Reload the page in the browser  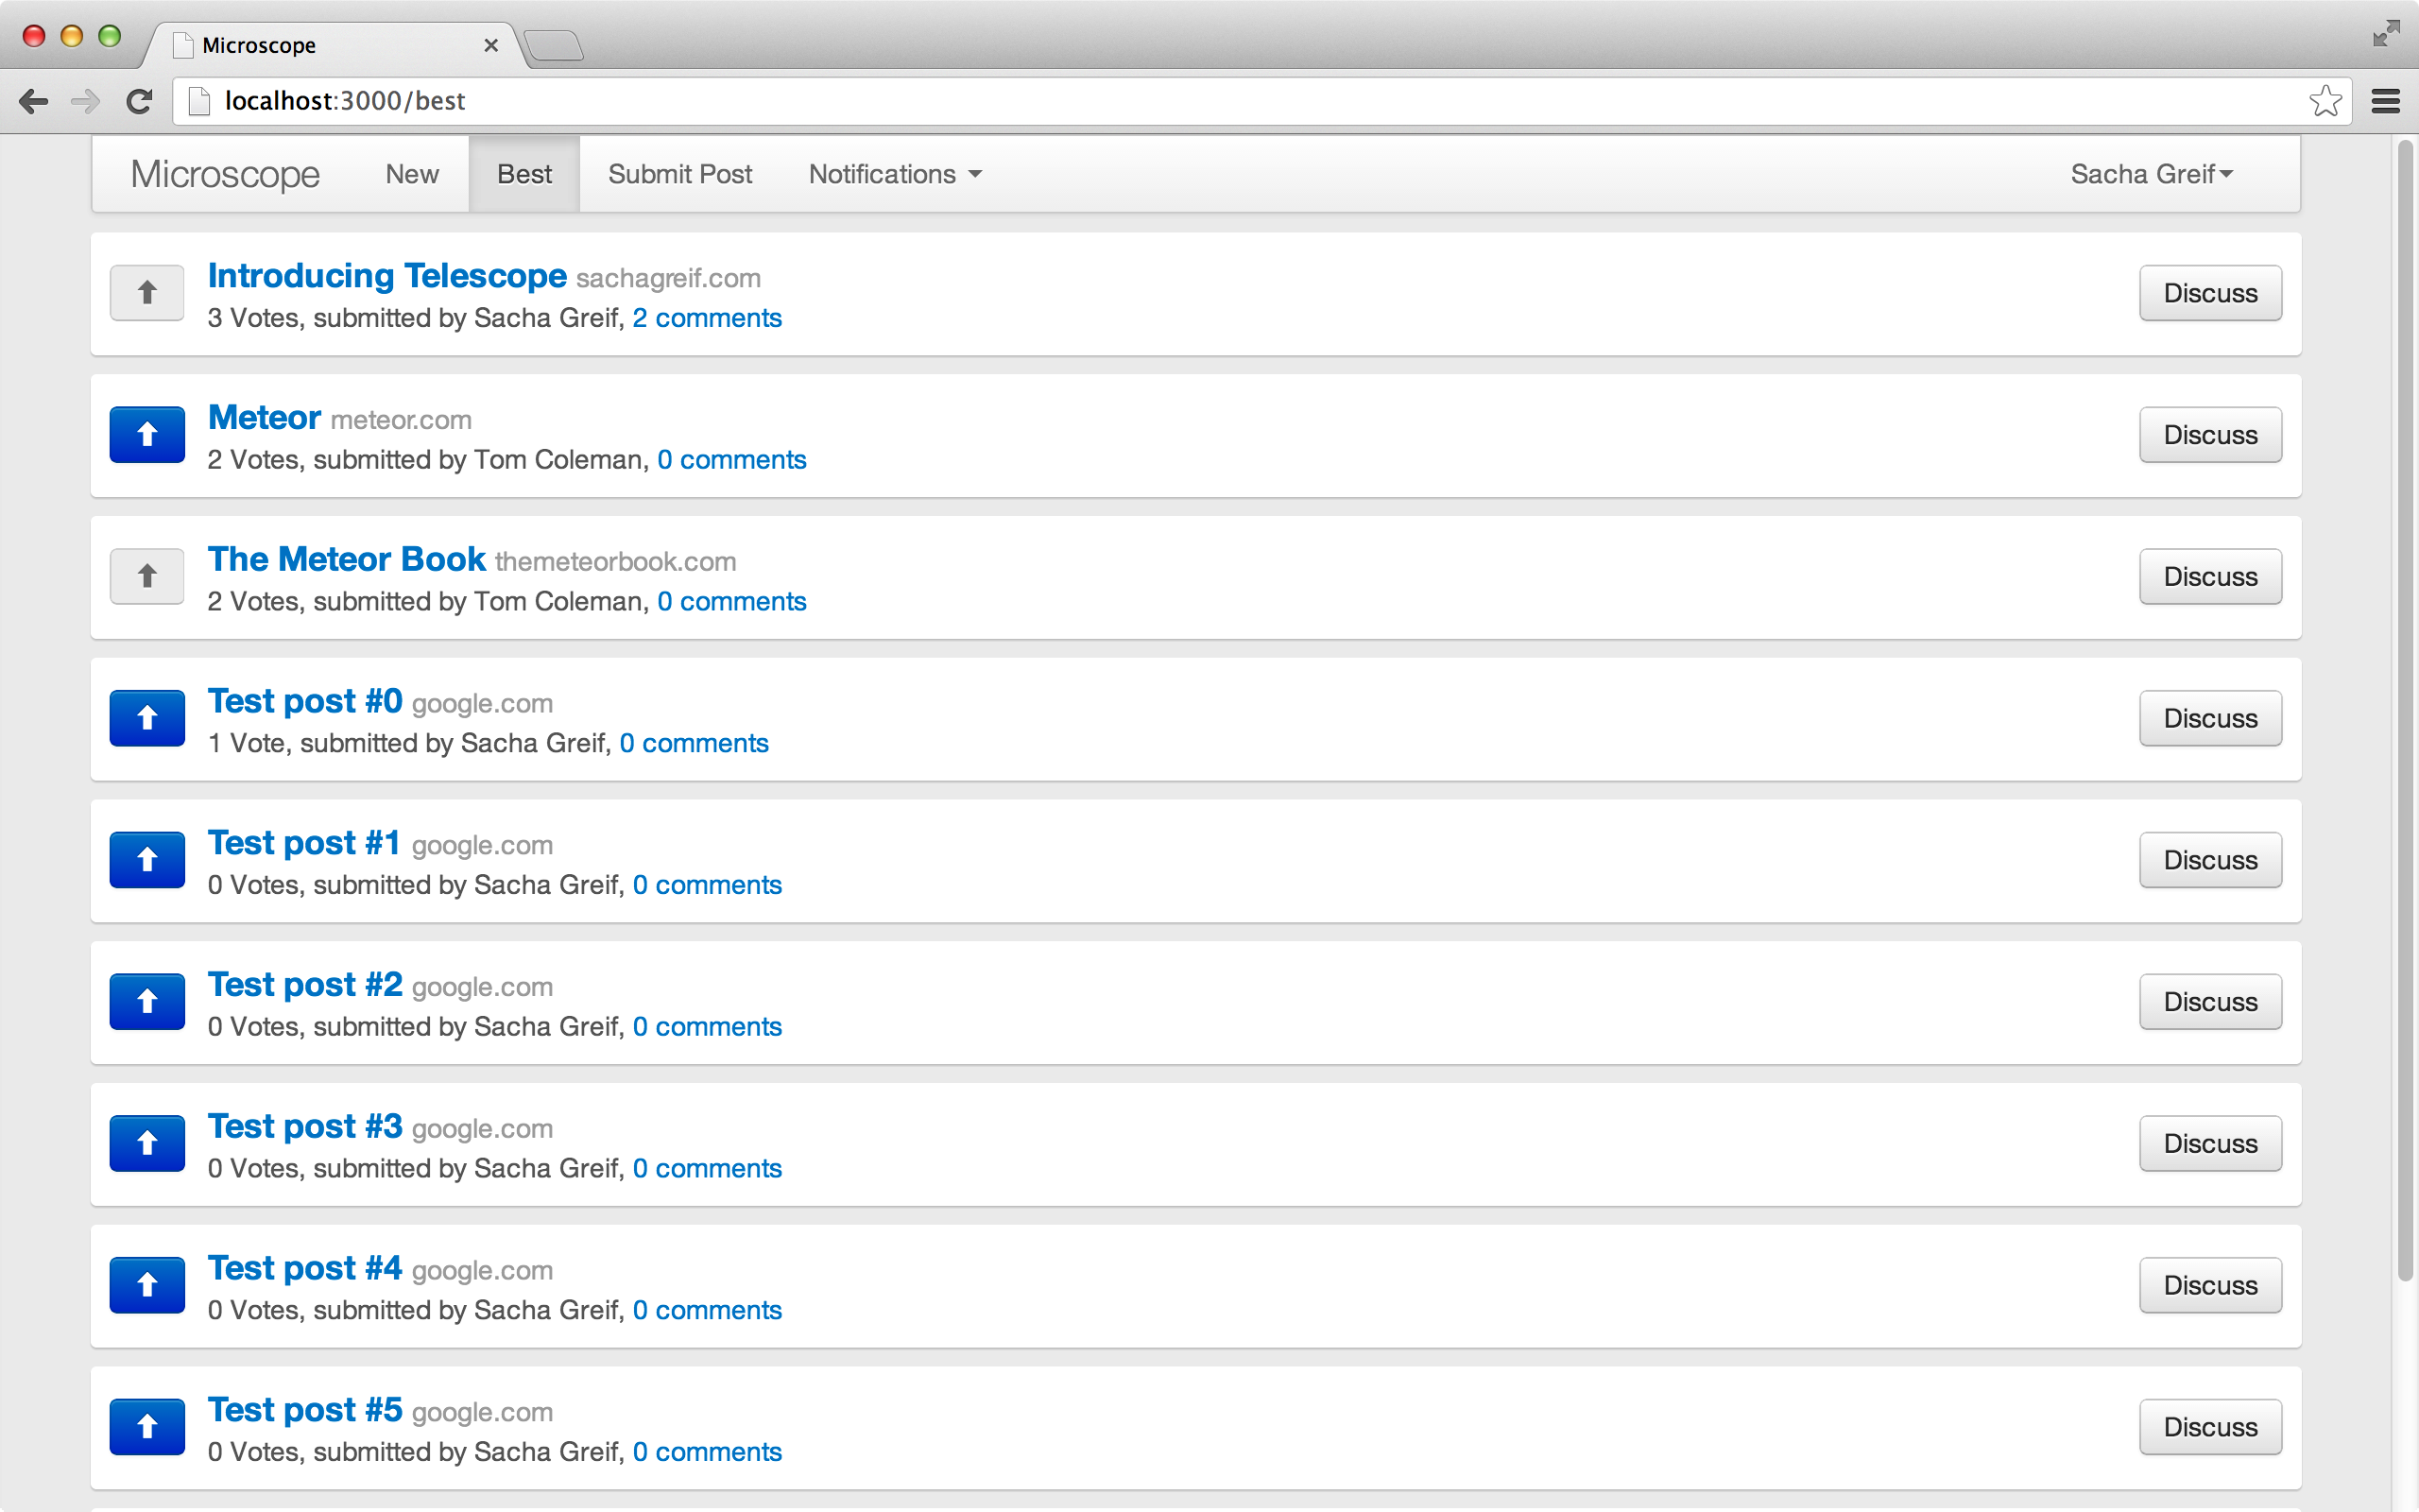tap(139, 101)
